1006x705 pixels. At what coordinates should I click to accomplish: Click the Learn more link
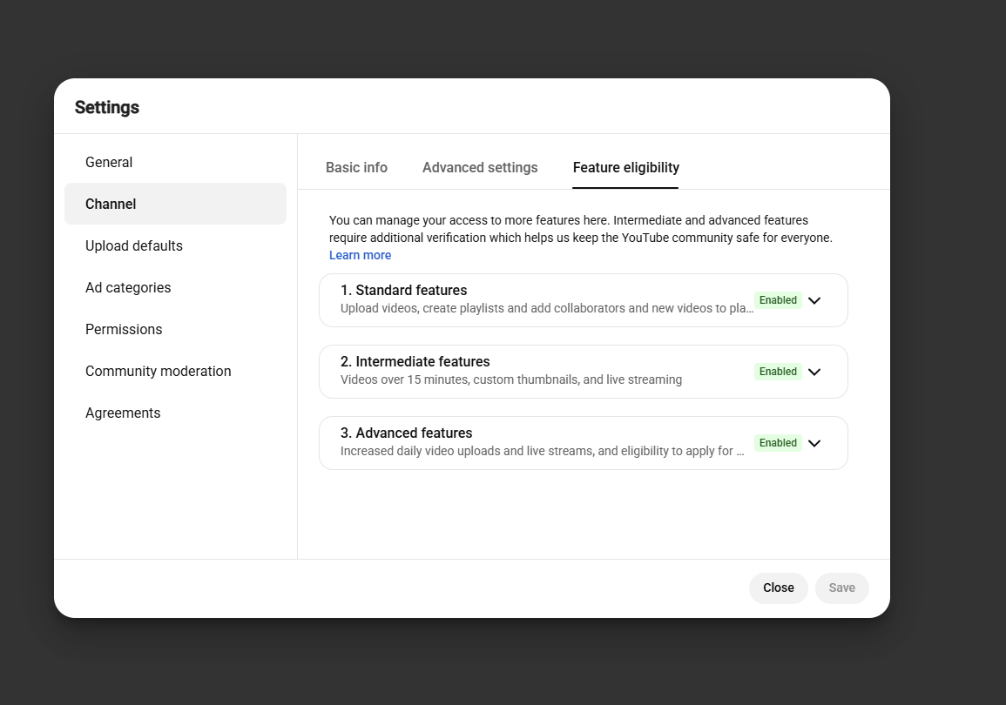(x=360, y=255)
